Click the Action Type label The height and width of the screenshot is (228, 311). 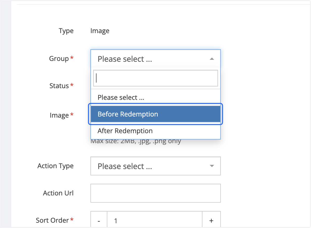coord(55,166)
